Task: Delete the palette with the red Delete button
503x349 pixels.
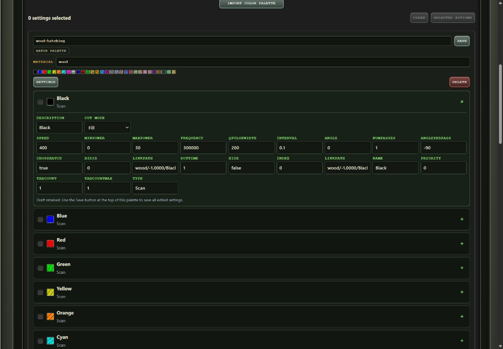Action: coord(460,82)
